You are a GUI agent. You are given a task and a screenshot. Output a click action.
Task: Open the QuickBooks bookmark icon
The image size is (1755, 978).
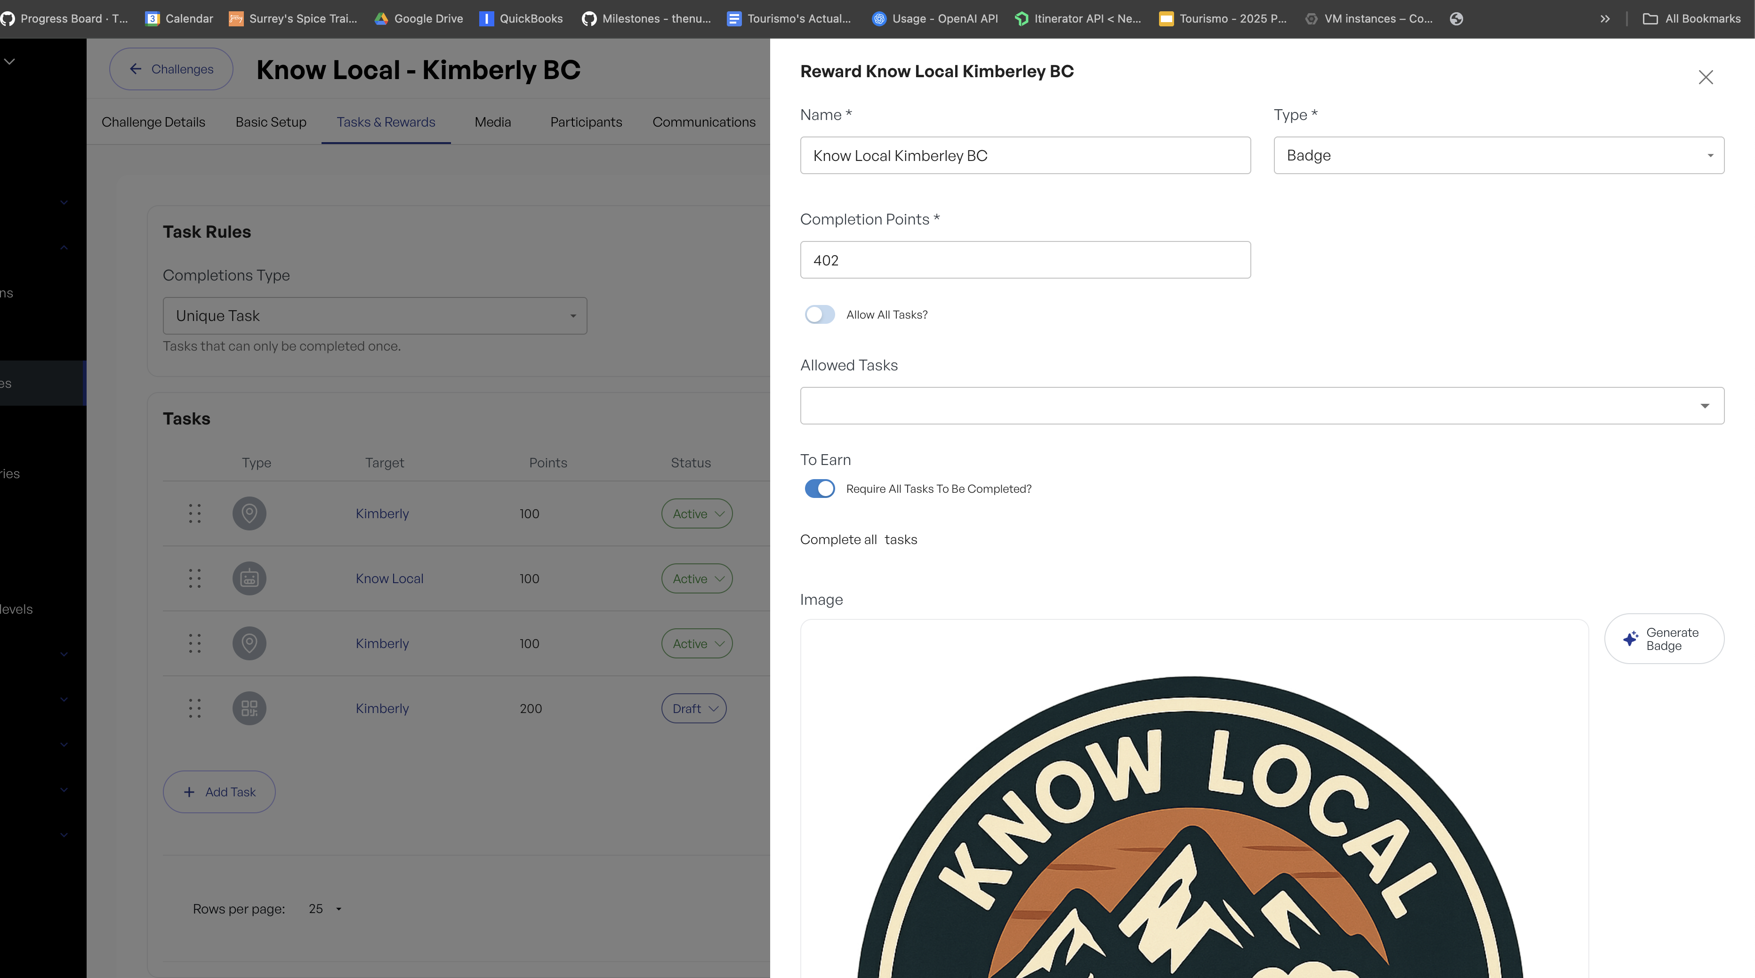click(486, 18)
